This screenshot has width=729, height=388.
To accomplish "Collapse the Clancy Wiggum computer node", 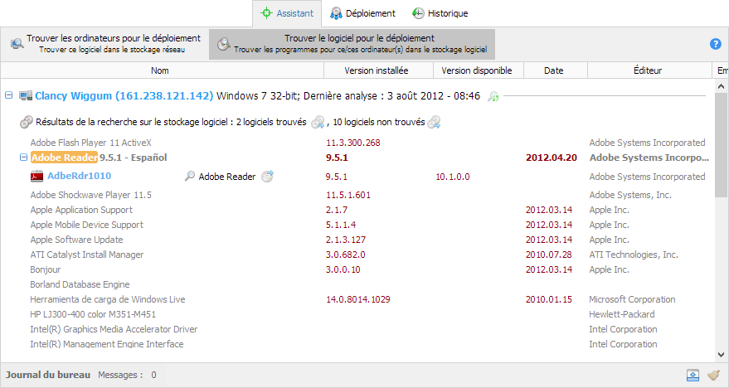I will [x=9, y=95].
